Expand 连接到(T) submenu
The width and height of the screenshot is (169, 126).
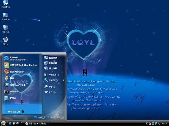[54, 80]
